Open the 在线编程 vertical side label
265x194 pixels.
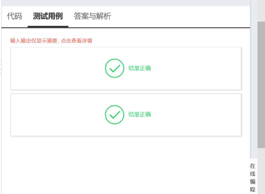[253, 177]
